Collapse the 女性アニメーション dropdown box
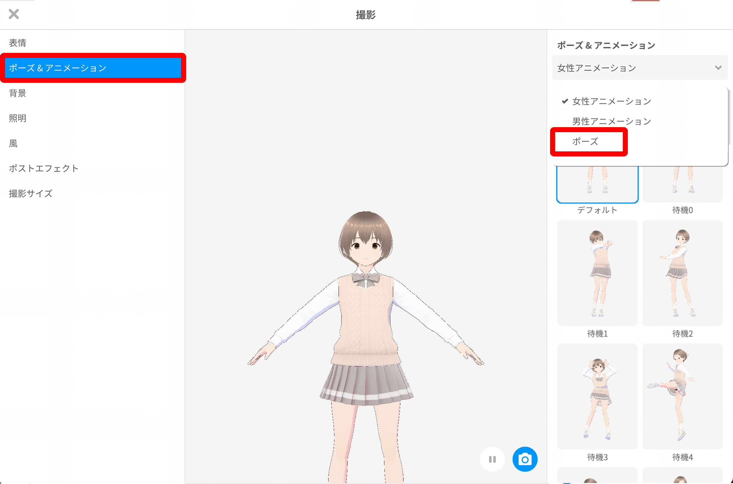The width and height of the screenshot is (733, 484). [x=630, y=68]
